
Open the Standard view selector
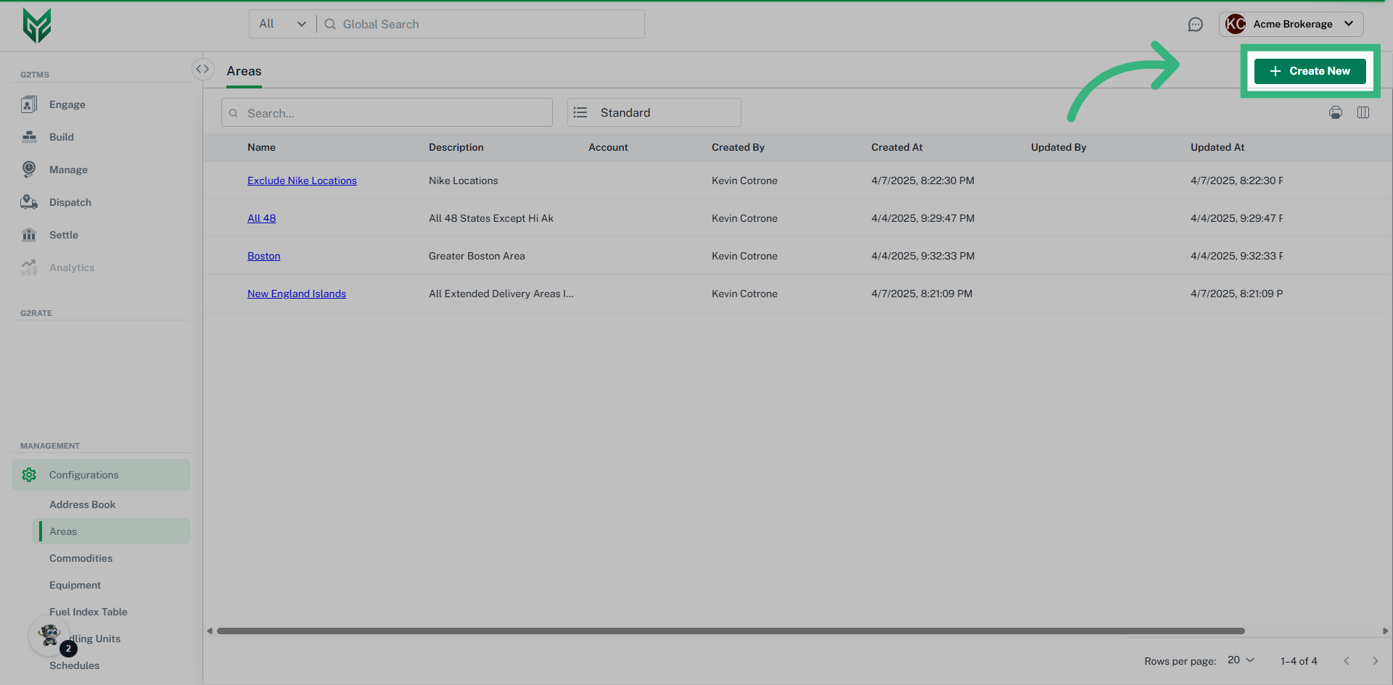[x=654, y=112]
